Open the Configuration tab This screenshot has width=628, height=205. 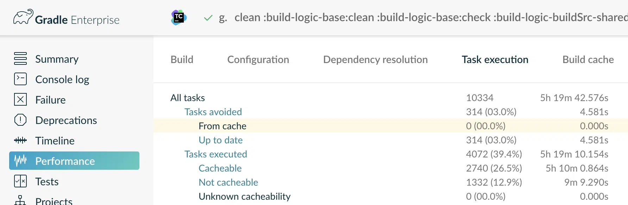pyautogui.click(x=258, y=60)
